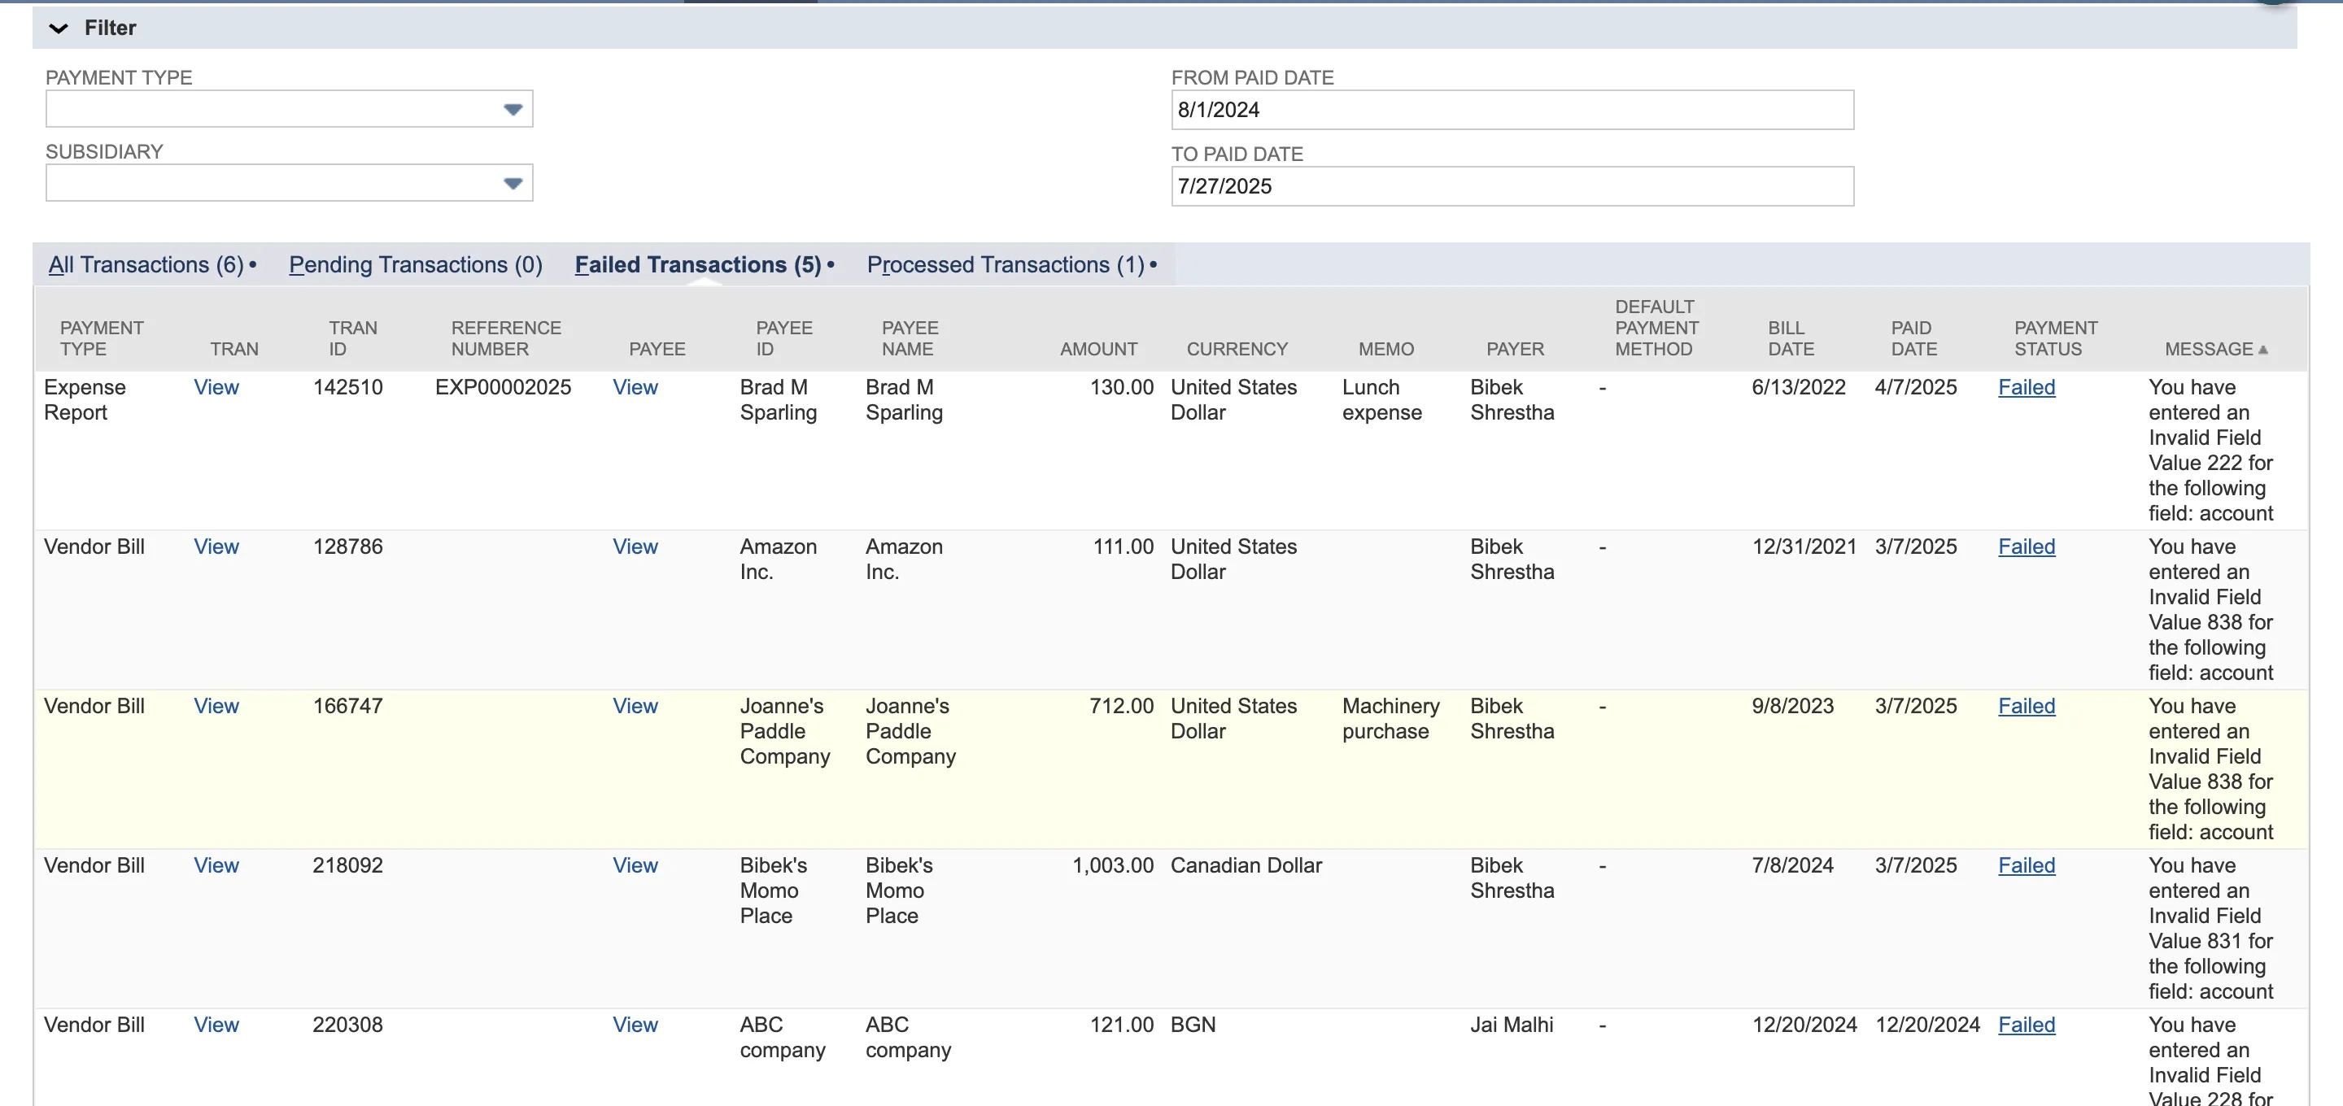
Task: Edit the From Paid Date field
Action: coord(1512,110)
